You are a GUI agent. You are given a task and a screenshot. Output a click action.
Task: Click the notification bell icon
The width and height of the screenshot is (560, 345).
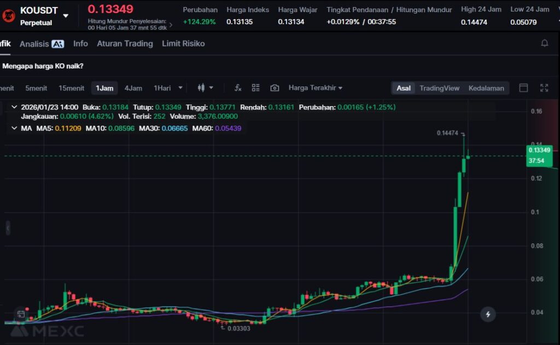click(x=544, y=43)
